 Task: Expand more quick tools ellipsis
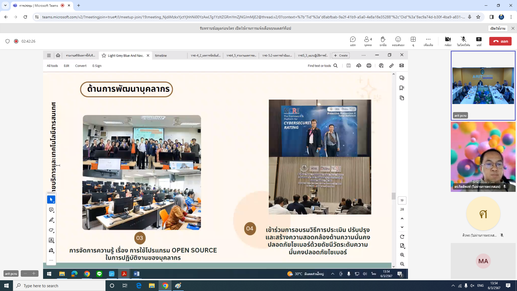51,260
